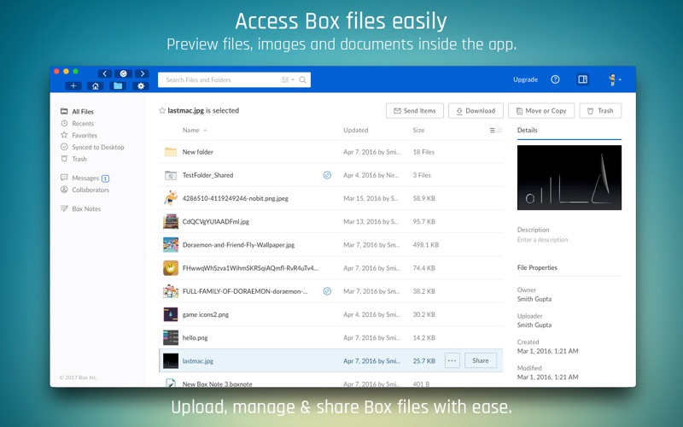Click the game icons2.png thumbnail
Screen dimensions: 683x427
click(171, 314)
